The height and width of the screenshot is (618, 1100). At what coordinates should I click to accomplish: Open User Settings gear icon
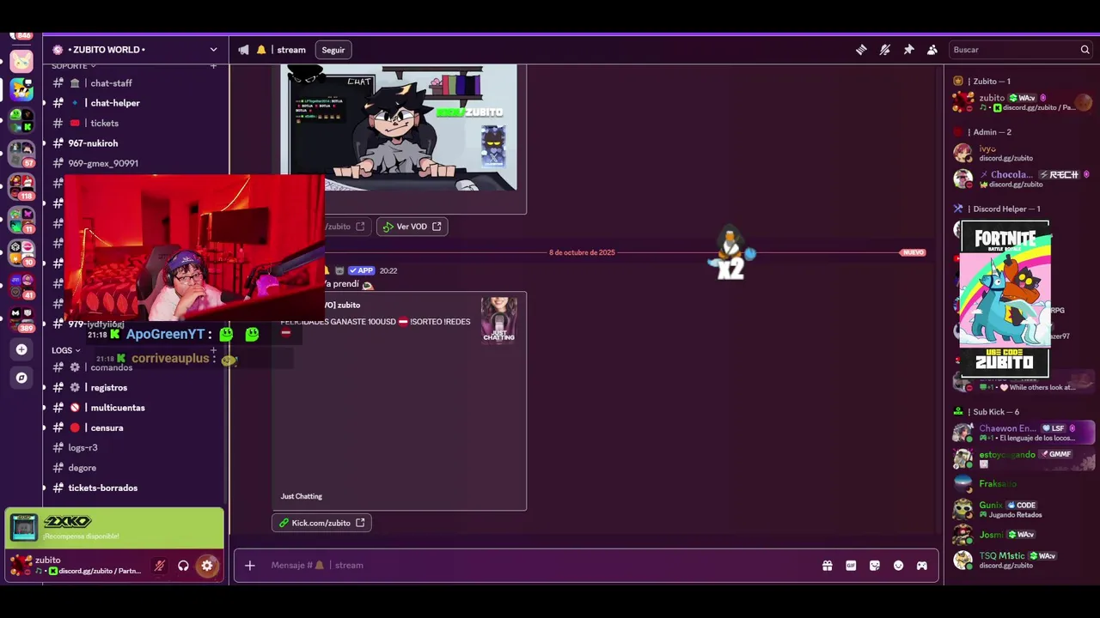point(207,566)
